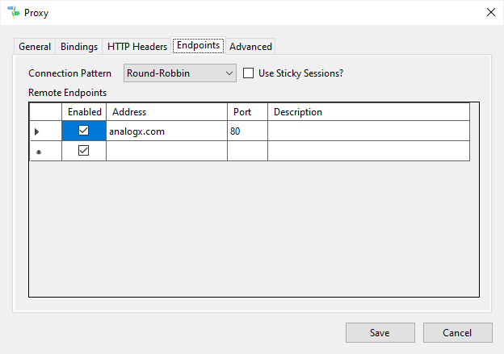The image size is (504, 354).
Task: Click the Save button
Action: coord(380,332)
